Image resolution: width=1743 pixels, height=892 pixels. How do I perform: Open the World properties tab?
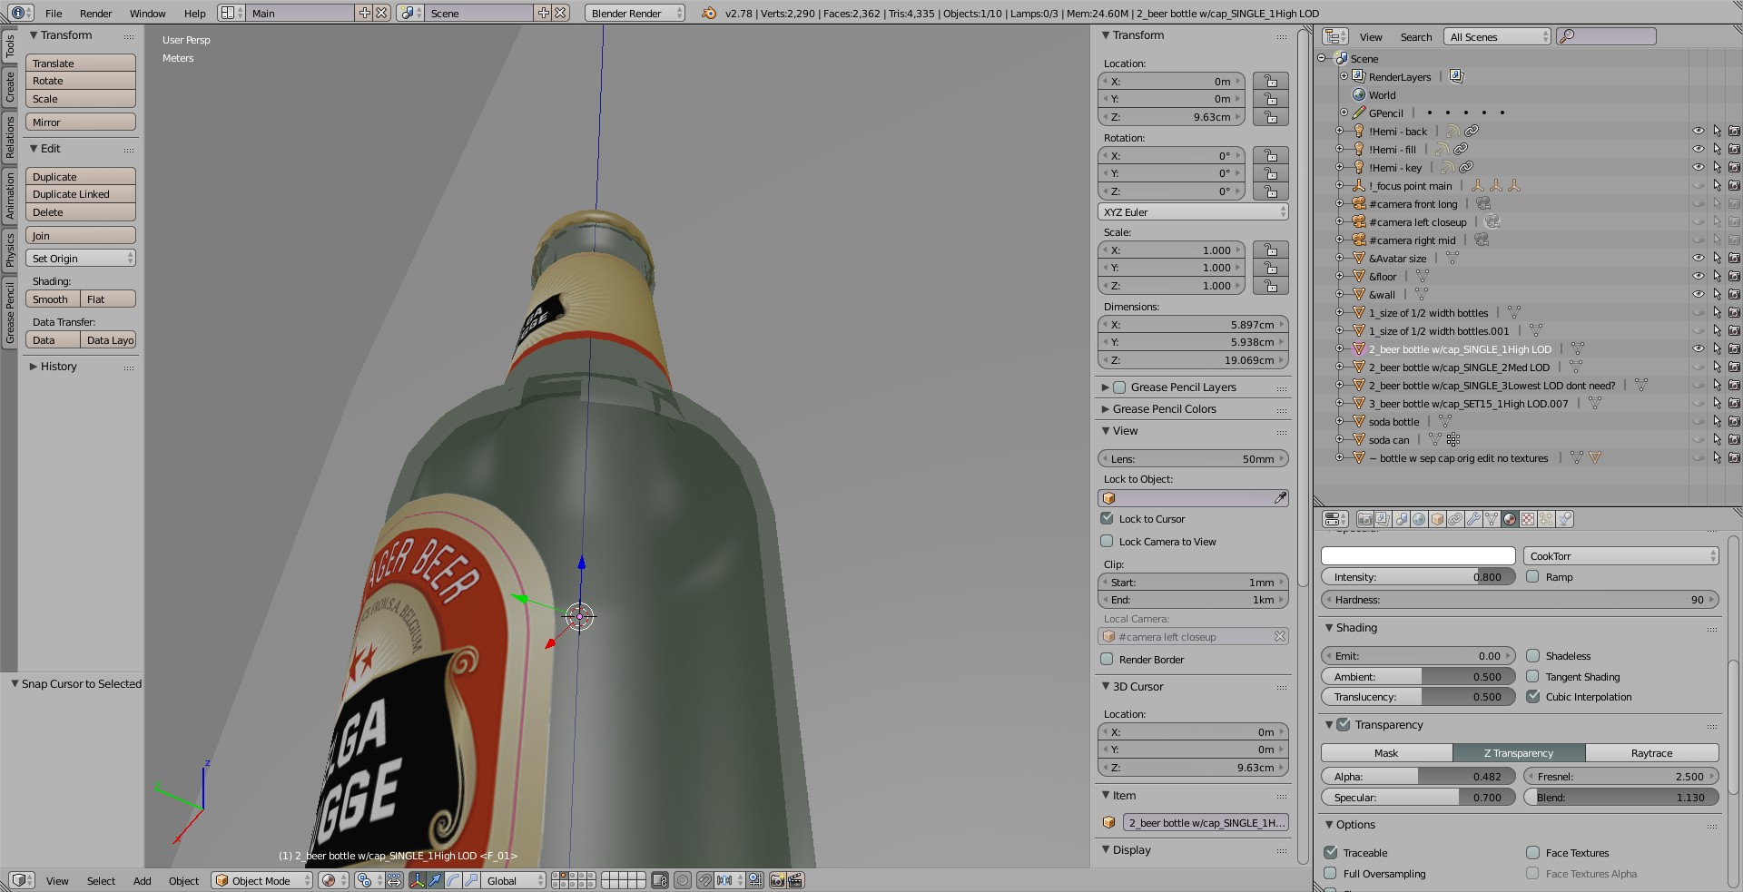tap(1419, 519)
